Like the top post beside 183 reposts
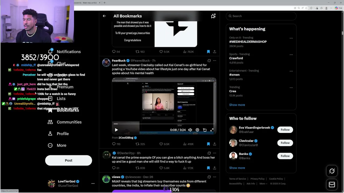The height and width of the screenshot is (193, 344). point(164,51)
